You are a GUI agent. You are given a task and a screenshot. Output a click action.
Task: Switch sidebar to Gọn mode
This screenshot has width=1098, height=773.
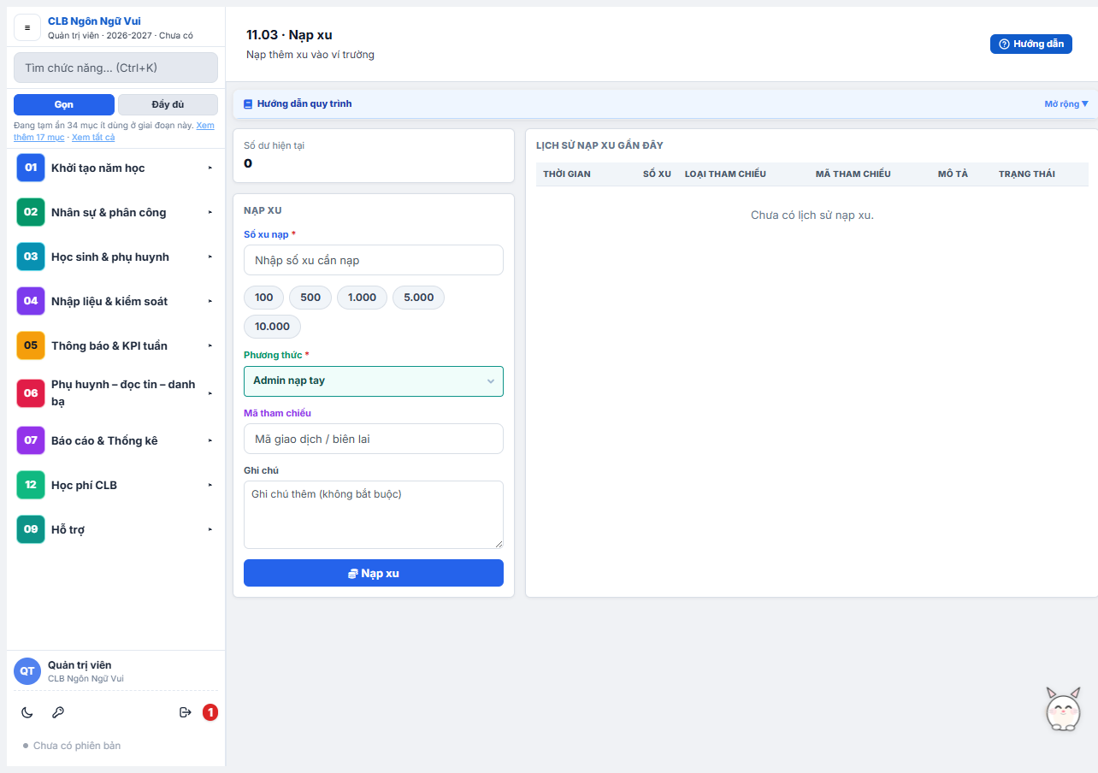[64, 104]
